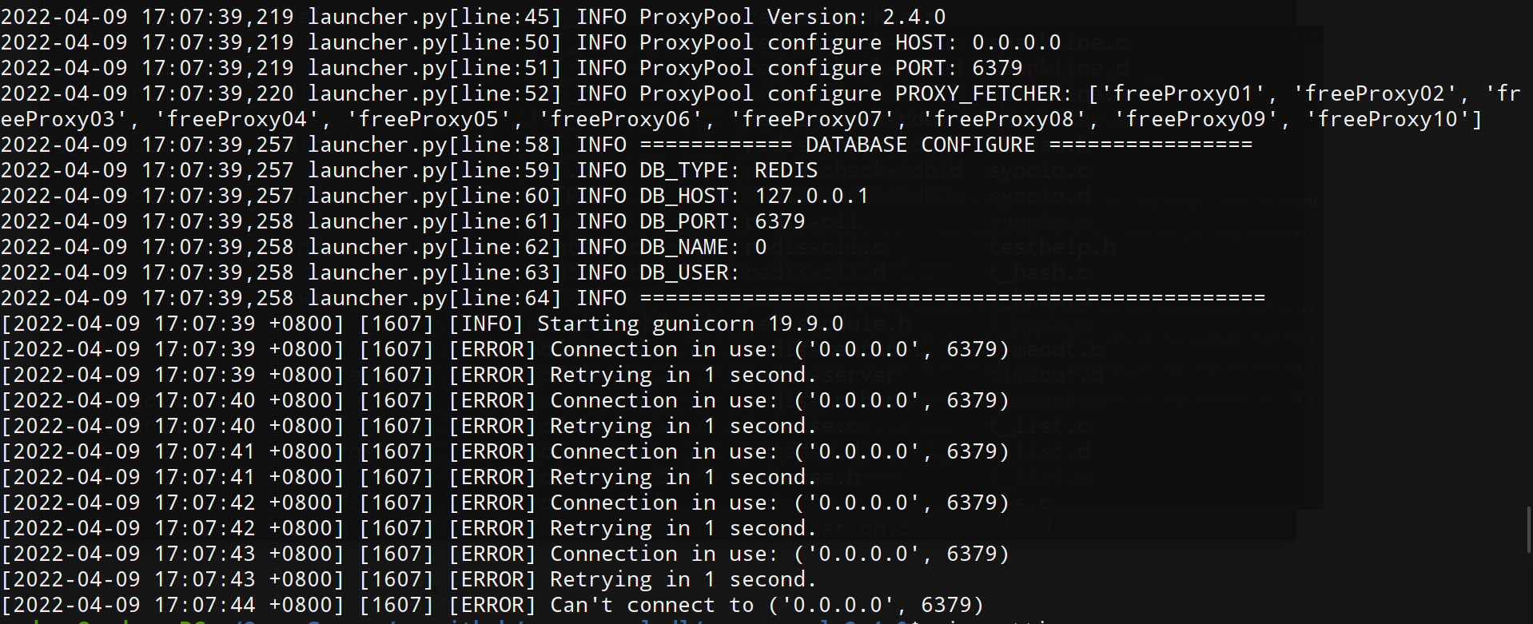Select the 17:07:42 Connection in use error

point(505,503)
